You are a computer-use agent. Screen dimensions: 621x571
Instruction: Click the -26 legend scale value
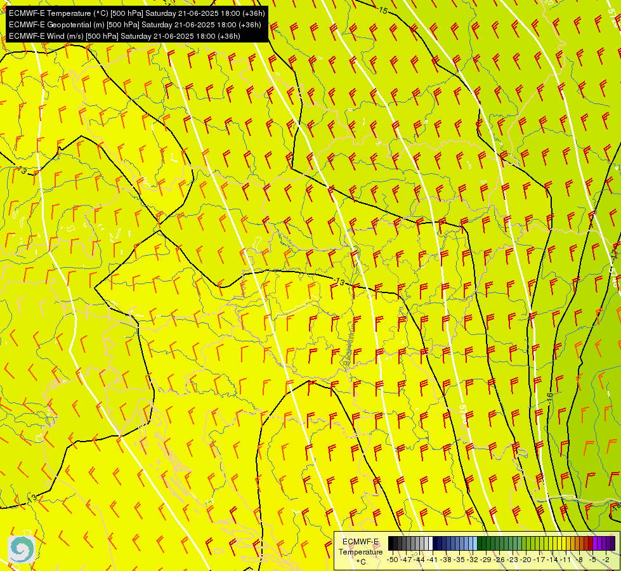499,560
